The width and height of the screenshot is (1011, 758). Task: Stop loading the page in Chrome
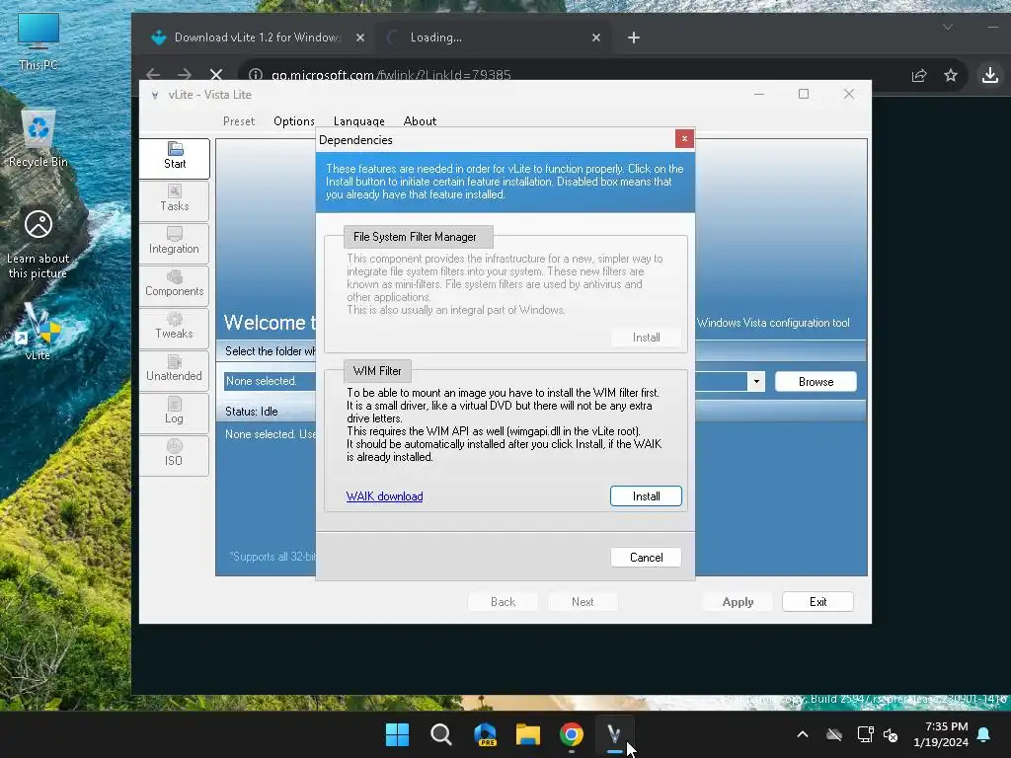(x=216, y=75)
